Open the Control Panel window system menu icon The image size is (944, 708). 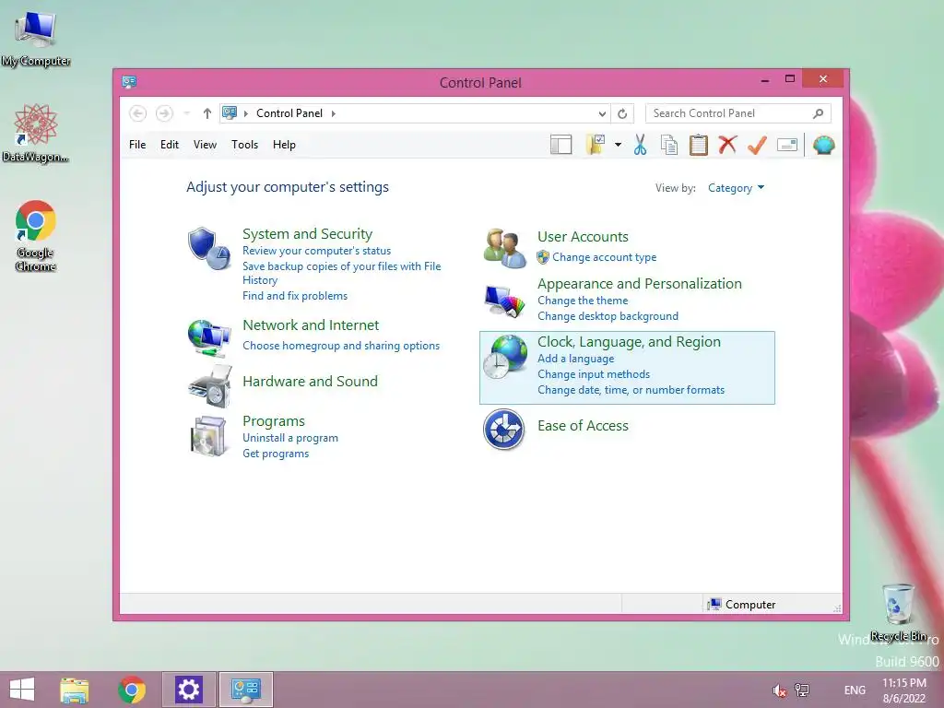(129, 81)
